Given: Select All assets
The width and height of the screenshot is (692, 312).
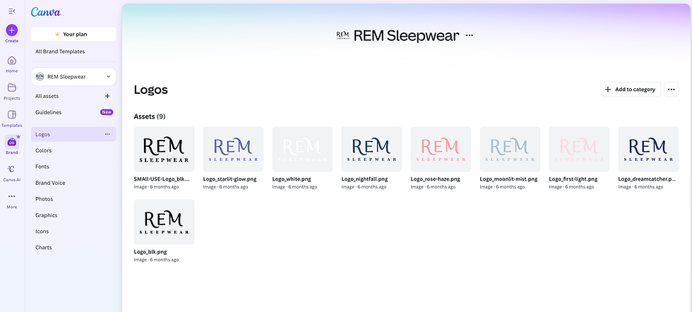Looking at the screenshot, I should pos(47,96).
